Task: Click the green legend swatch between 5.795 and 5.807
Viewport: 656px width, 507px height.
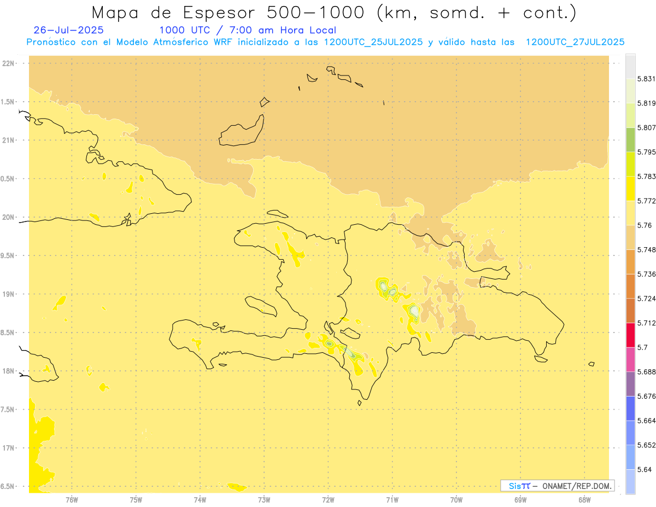Action: click(x=630, y=139)
